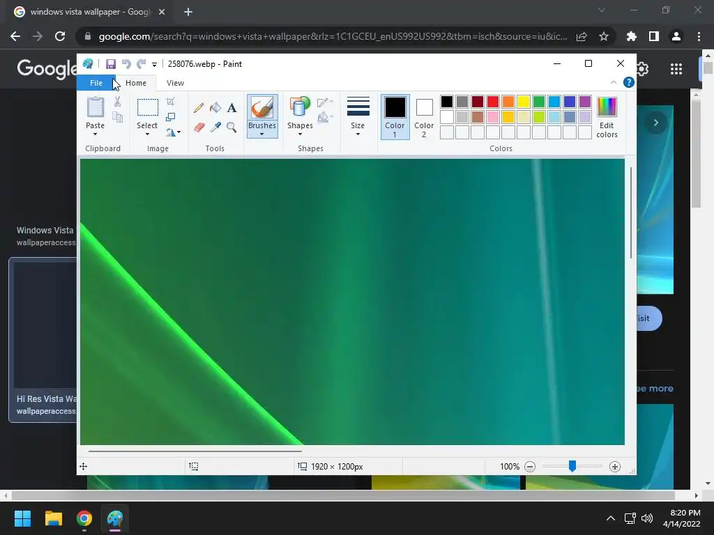The width and height of the screenshot is (714, 535).
Task: Click the Paste clipboard icon
Action: pyautogui.click(x=95, y=107)
